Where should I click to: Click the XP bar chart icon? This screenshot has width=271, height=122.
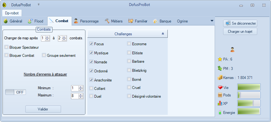[220, 103]
